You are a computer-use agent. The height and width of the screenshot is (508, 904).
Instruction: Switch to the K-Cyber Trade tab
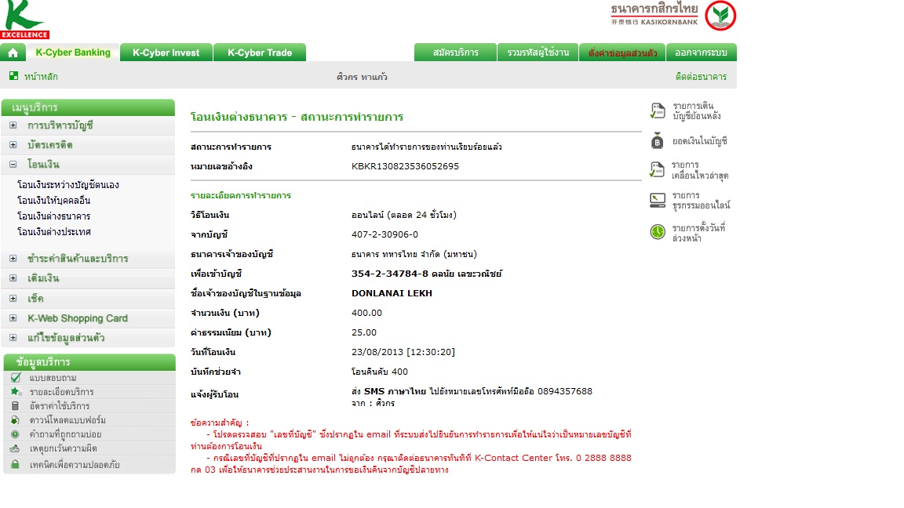tap(260, 53)
